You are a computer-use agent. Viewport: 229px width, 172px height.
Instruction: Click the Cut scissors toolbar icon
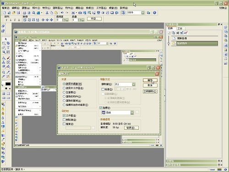pyautogui.click(x=47, y=13)
